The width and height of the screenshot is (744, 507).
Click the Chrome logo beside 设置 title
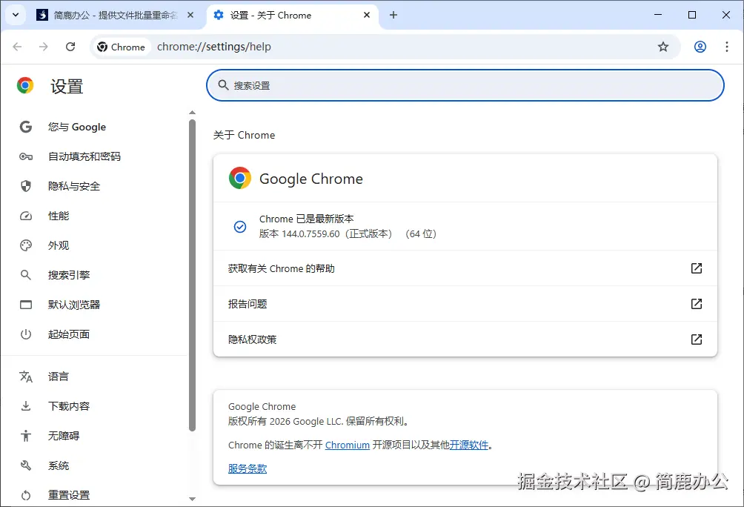pyautogui.click(x=25, y=85)
